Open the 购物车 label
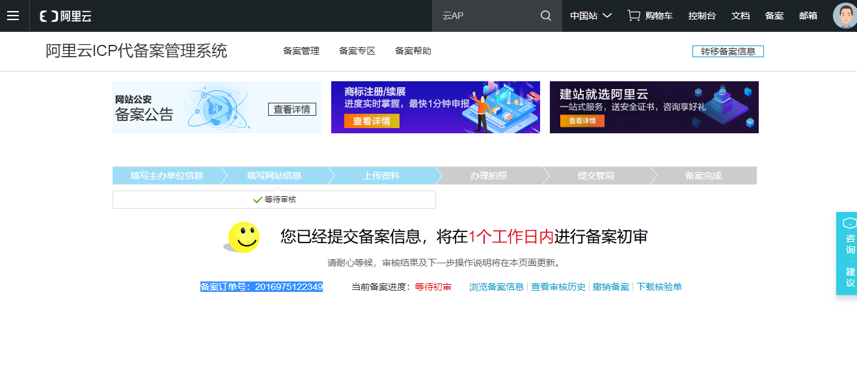Viewport: 857px width, 392px height. [x=659, y=16]
